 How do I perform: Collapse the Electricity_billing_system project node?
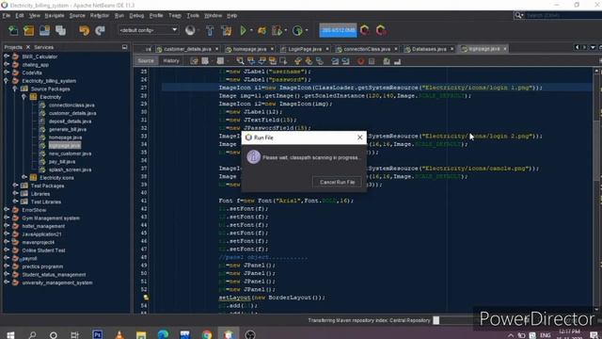(x=7, y=81)
